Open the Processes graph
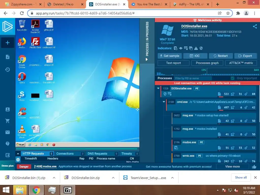The width and height of the screenshot is (260, 195). [x=207, y=63]
